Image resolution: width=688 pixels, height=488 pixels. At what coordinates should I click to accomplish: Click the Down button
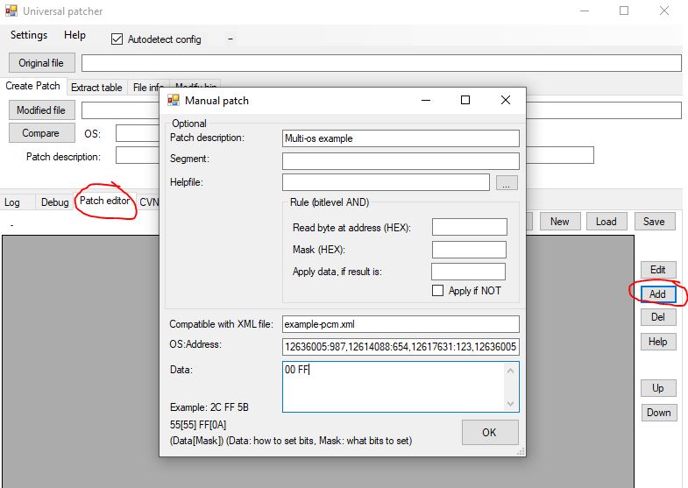tap(658, 413)
